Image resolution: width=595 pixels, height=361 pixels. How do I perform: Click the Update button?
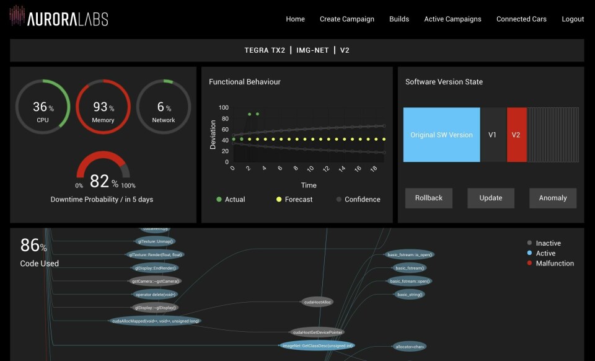tap(490, 198)
